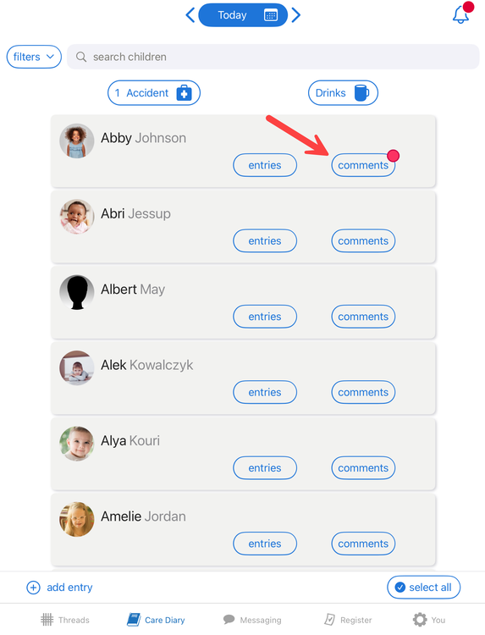Viewport: 485px width, 635px height.
Task: Expand the filters dropdown
Action: pyautogui.click(x=34, y=57)
